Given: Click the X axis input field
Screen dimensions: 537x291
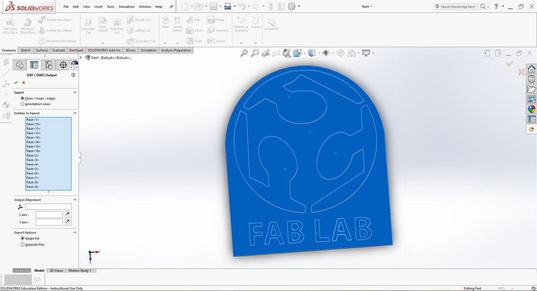Looking at the screenshot, I should (49, 214).
